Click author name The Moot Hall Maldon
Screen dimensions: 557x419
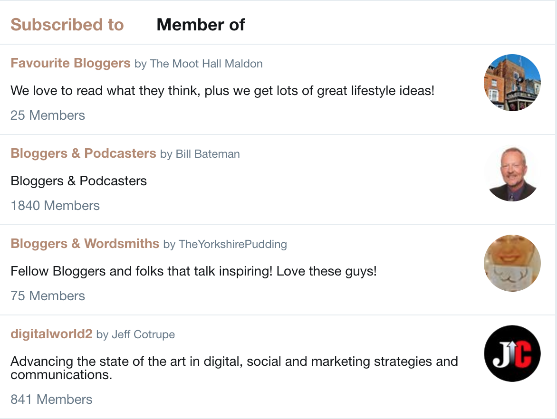tap(206, 64)
